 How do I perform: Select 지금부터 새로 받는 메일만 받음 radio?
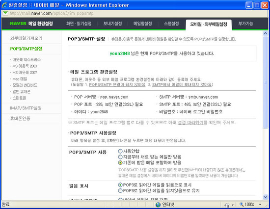pyautogui.click(x=120, y=157)
